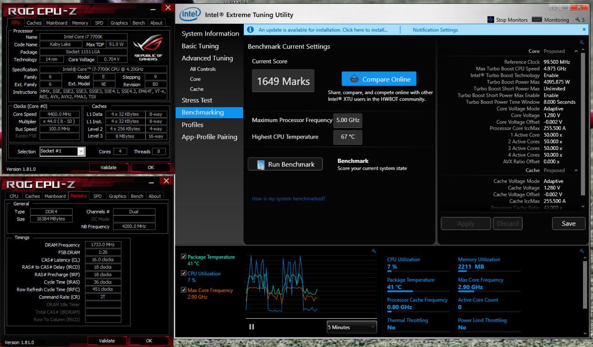Click Validate in the top CPU-Z window
The height and width of the screenshot is (347, 593).
pyautogui.click(x=108, y=167)
